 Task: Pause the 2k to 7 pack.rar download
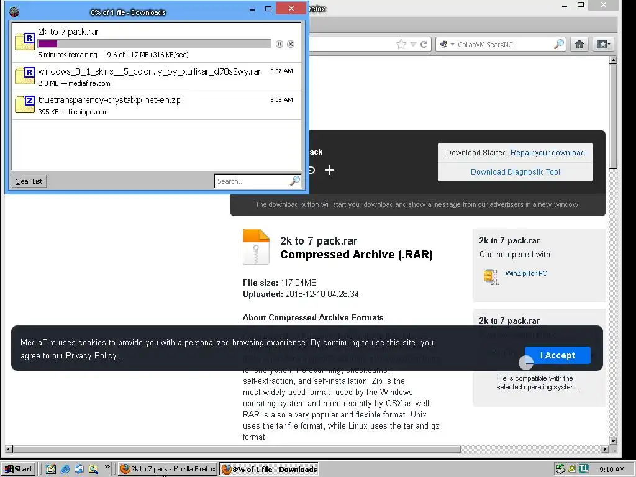coord(279,44)
